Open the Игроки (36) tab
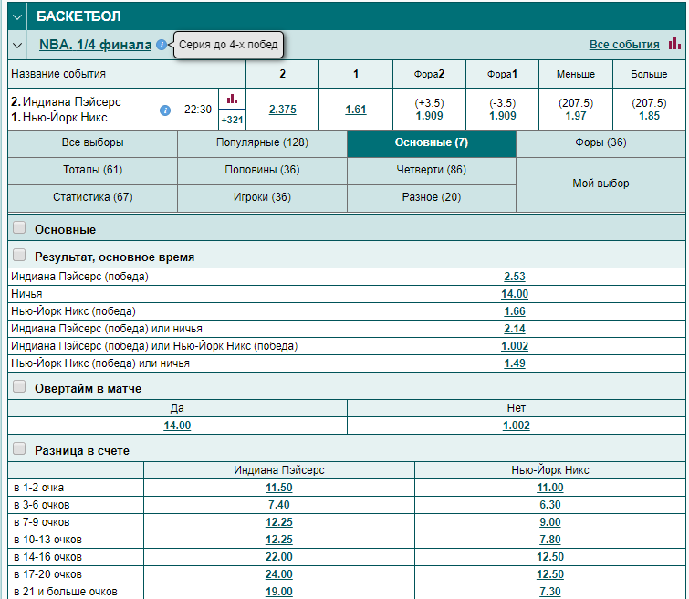 pyautogui.click(x=262, y=197)
